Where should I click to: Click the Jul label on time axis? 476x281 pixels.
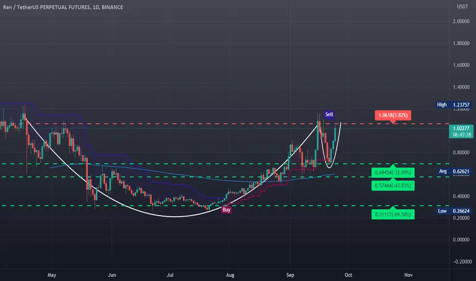170,275
